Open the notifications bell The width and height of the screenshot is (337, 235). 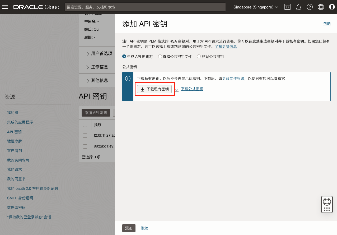(x=299, y=7)
